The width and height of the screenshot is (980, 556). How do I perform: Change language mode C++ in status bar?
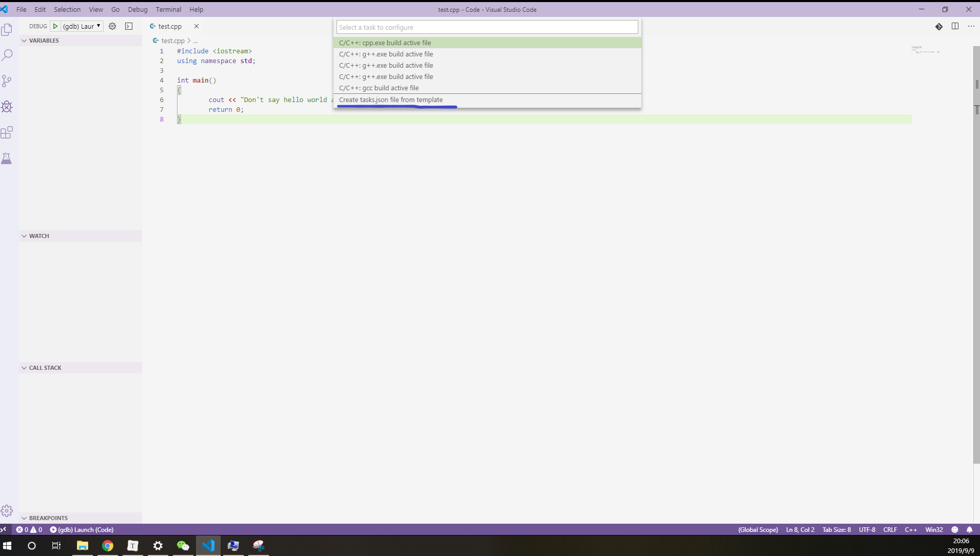click(x=911, y=529)
